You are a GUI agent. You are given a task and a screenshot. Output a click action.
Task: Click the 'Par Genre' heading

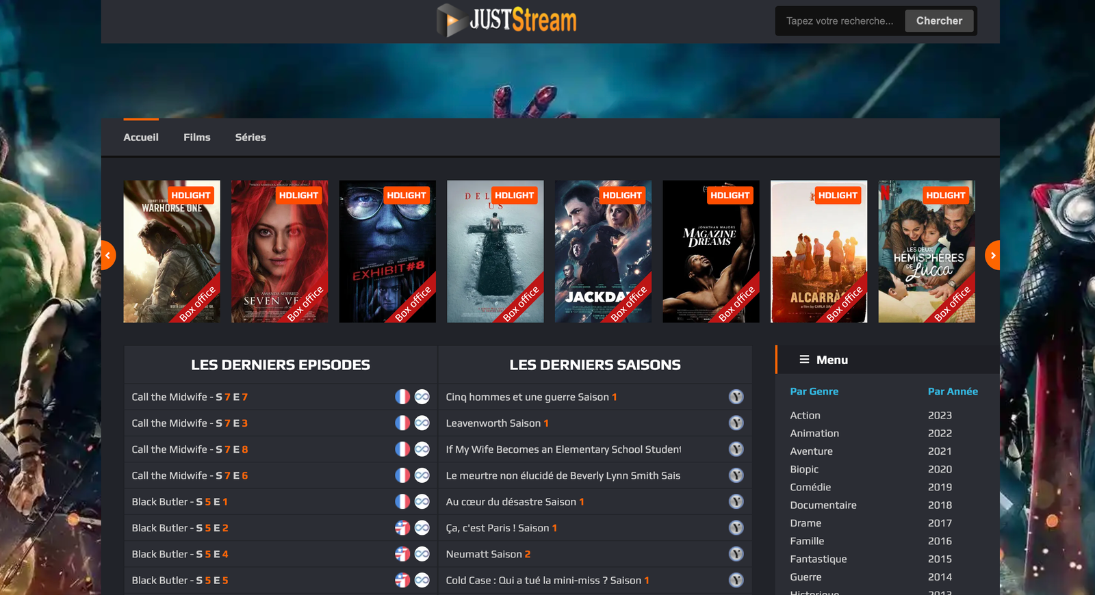pos(814,391)
